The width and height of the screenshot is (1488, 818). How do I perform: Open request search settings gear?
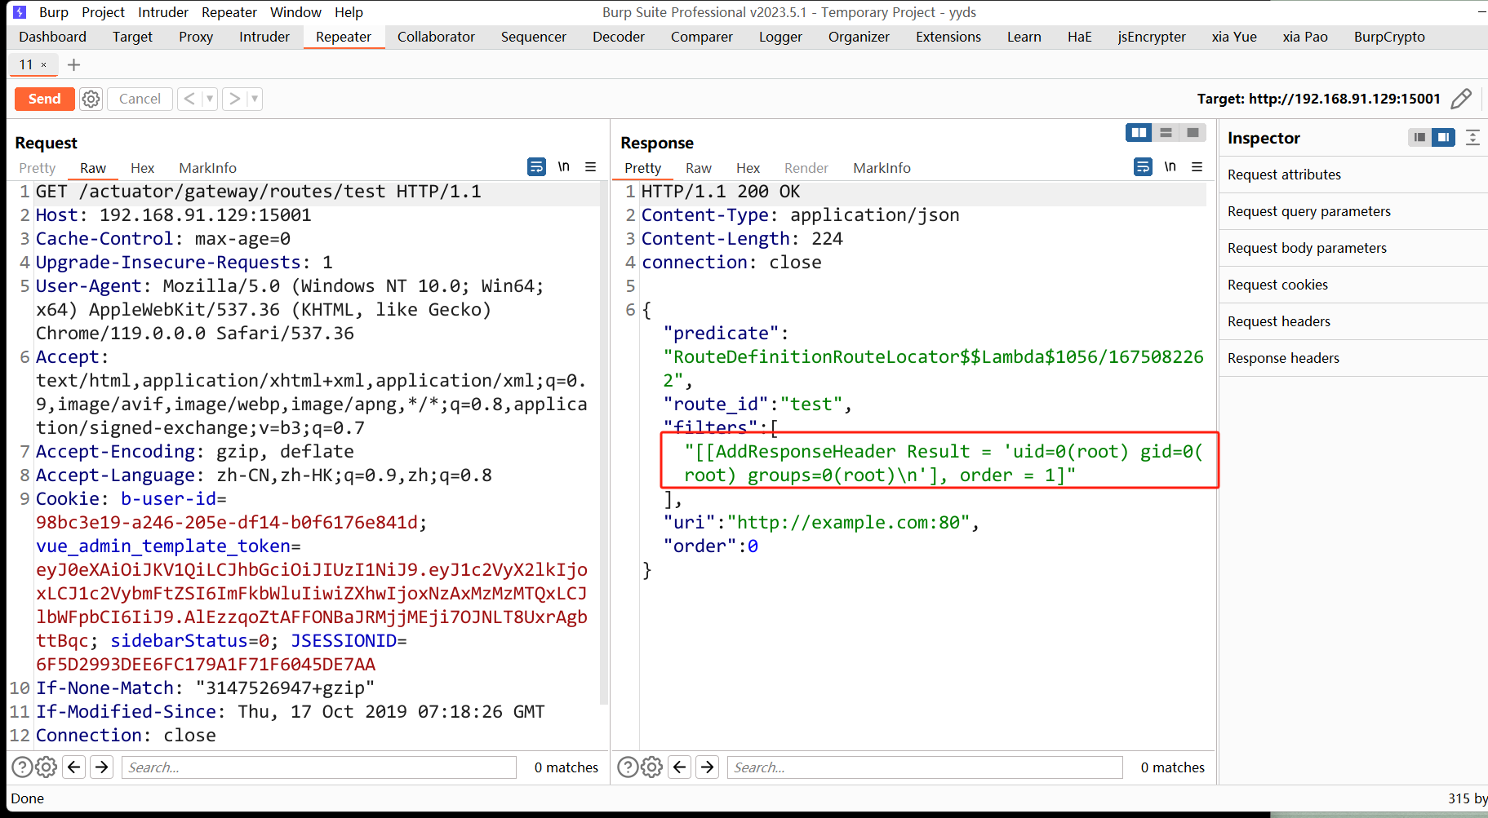click(x=47, y=767)
